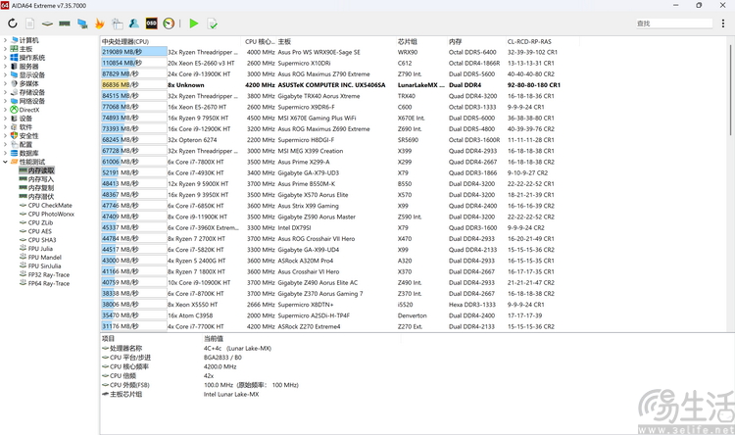Select the 内存潜伏 benchmark item
The height and width of the screenshot is (435, 735).
(41, 196)
